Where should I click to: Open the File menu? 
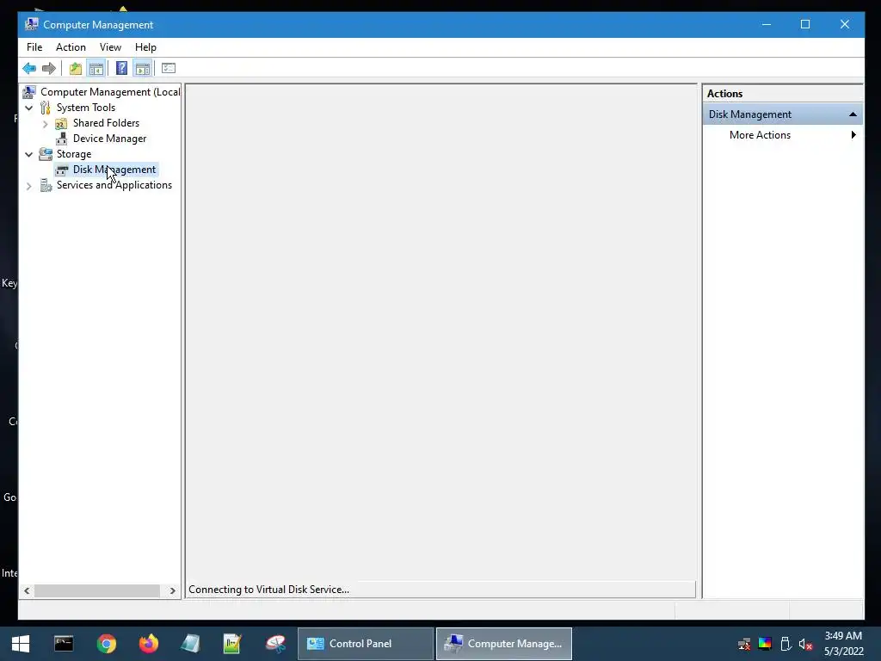[34, 47]
